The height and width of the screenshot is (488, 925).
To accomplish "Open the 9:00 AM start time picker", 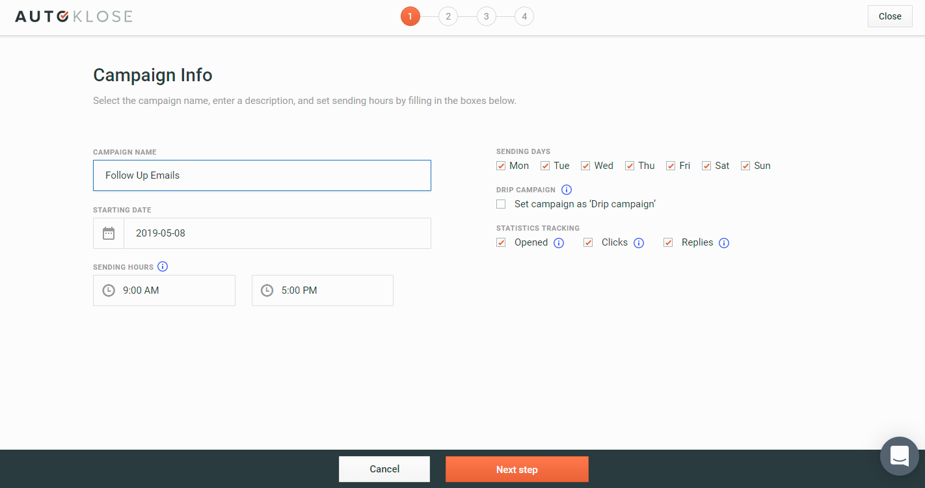I will pyautogui.click(x=164, y=290).
